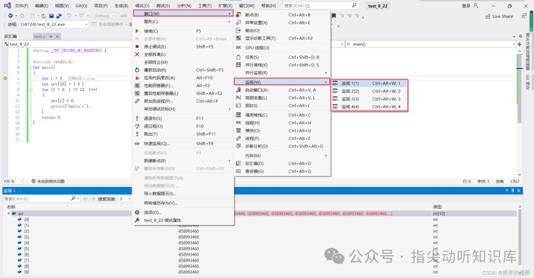Image resolution: width=534 pixels, height=278 pixels.
Task: Click the 跳出(T) step-out icon
Action: tap(137, 134)
